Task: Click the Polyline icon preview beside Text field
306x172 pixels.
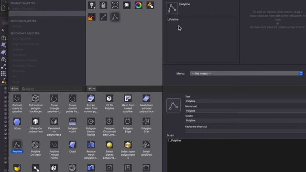Action: [173, 105]
